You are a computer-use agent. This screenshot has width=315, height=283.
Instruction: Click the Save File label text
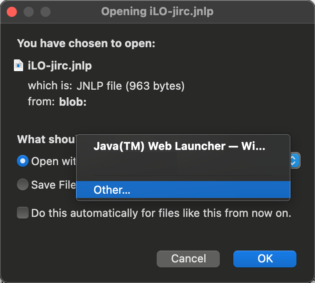[53, 184]
